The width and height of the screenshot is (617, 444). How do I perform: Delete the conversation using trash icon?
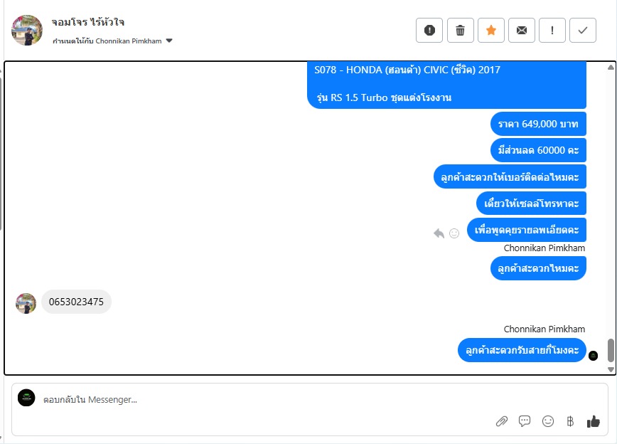460,30
